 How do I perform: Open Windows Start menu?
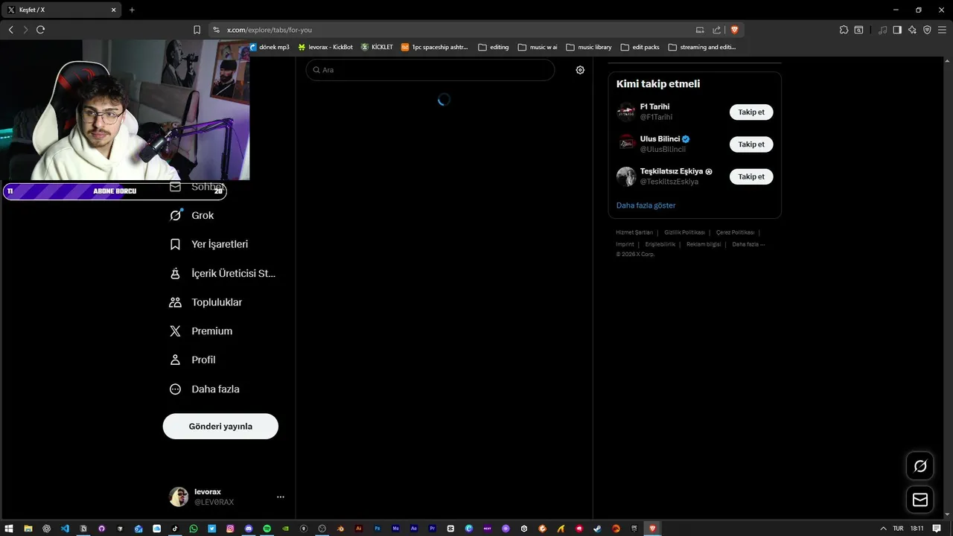click(x=10, y=529)
